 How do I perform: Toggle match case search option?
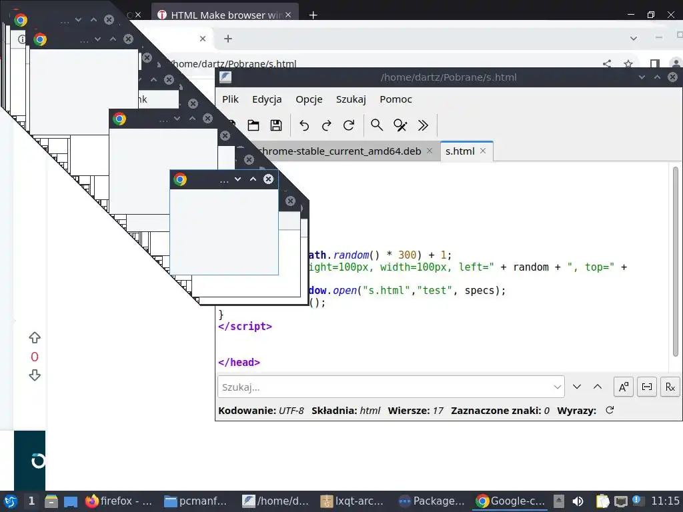point(624,387)
